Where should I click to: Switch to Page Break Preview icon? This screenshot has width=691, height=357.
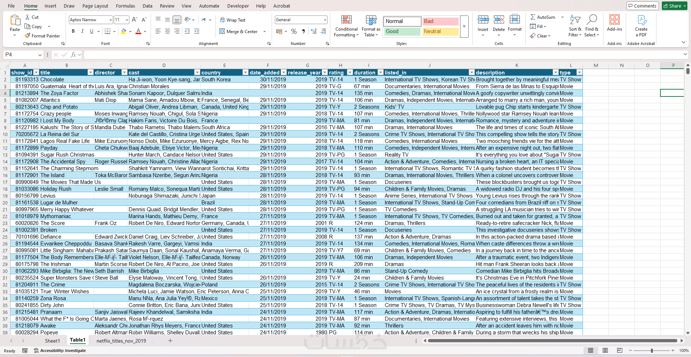tap(620, 351)
